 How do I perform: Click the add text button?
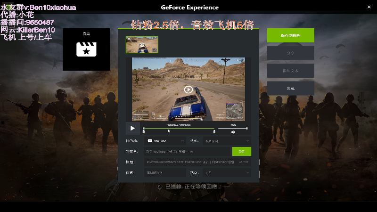(x=290, y=71)
